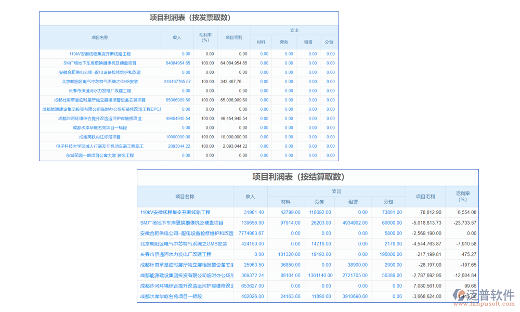The image size is (520, 312).
Task: Click the 劳务 expense column header
Action: tap(320, 202)
